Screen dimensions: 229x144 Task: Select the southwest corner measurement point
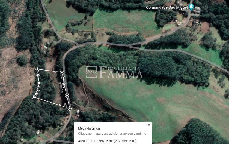coord(34,97)
